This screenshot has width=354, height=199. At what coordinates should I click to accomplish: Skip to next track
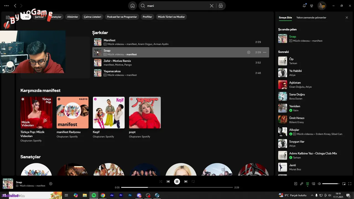(186, 182)
